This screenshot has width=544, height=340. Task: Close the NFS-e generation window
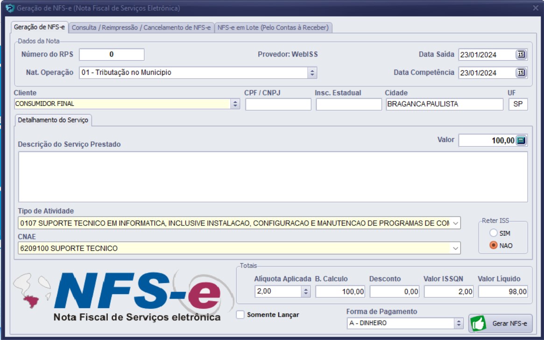click(x=536, y=8)
